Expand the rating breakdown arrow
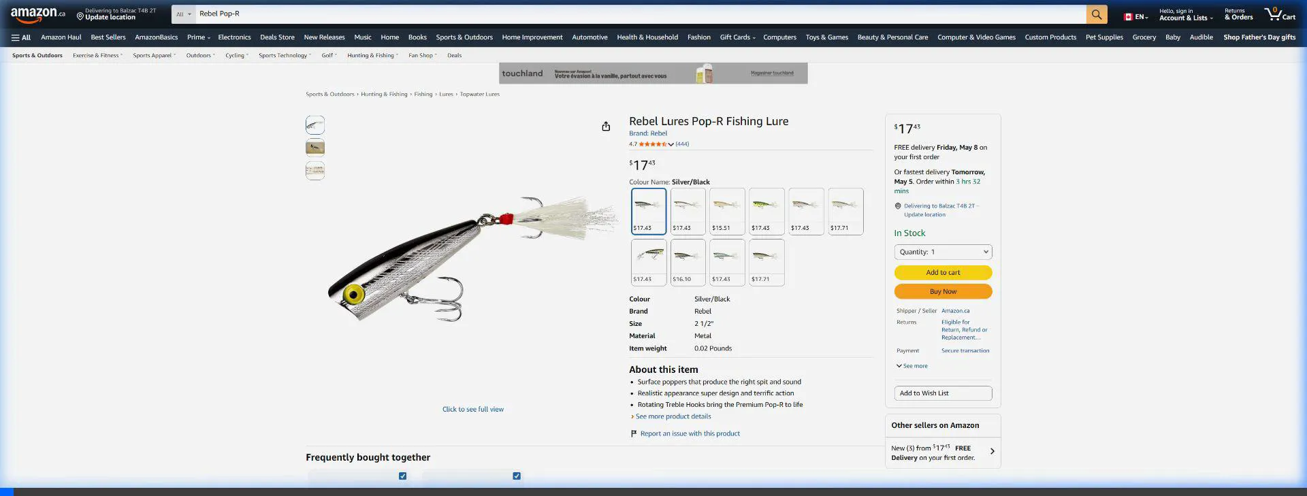 pyautogui.click(x=671, y=144)
